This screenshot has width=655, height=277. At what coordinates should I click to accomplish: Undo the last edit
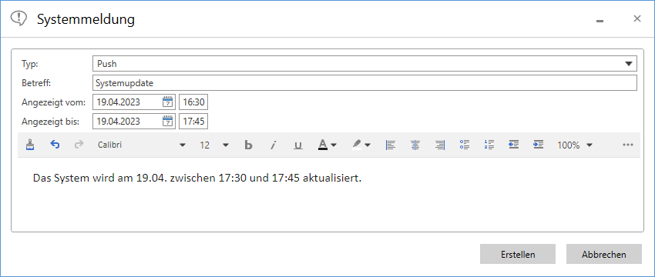pyautogui.click(x=55, y=145)
